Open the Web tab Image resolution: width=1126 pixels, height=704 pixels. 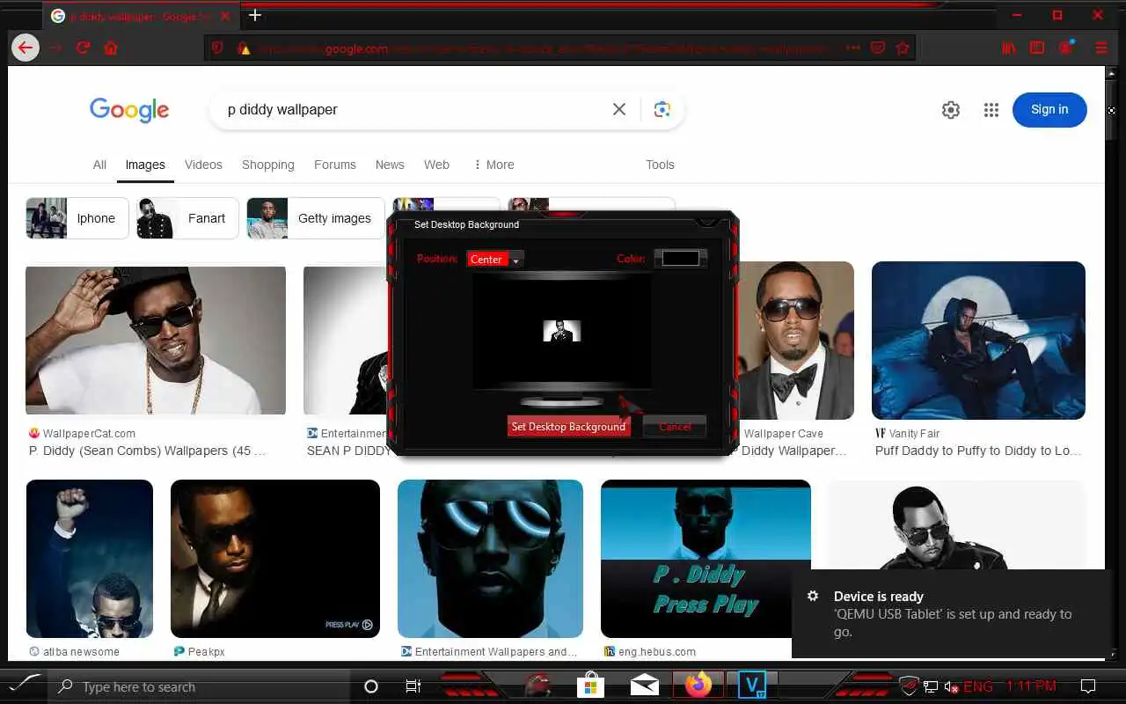[436, 165]
